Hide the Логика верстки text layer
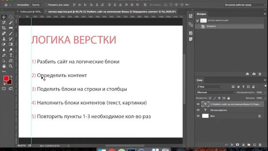The image size is (268, 151). point(198,110)
